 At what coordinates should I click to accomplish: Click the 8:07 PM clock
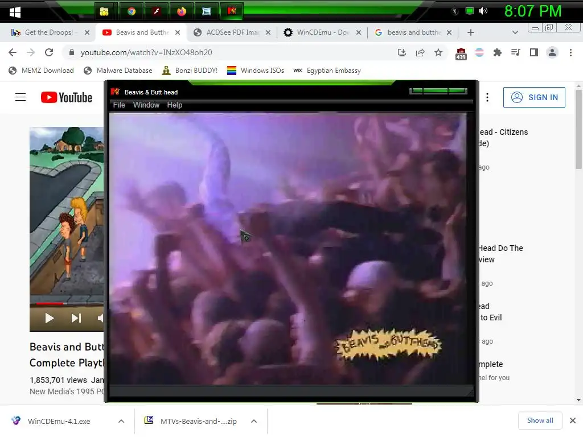coord(532,11)
